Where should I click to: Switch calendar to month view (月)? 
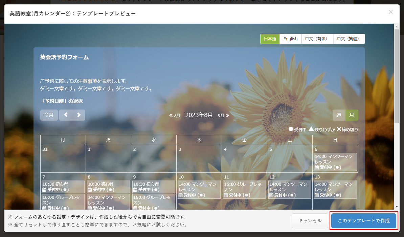point(352,115)
